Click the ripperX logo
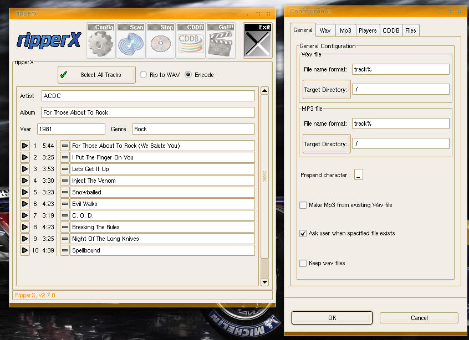 [49, 40]
